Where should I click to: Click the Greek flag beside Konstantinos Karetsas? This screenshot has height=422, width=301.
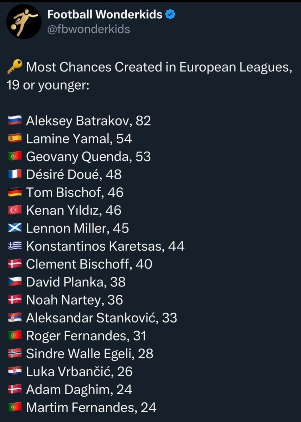pos(15,247)
